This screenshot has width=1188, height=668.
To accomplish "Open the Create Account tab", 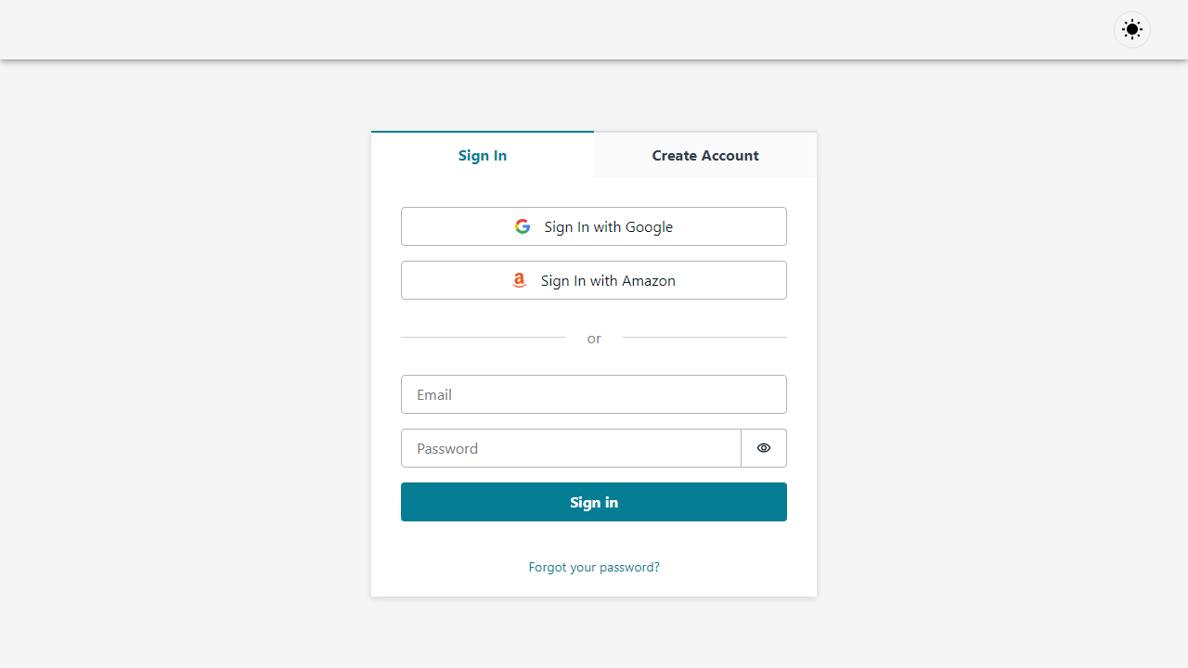I will point(705,154).
